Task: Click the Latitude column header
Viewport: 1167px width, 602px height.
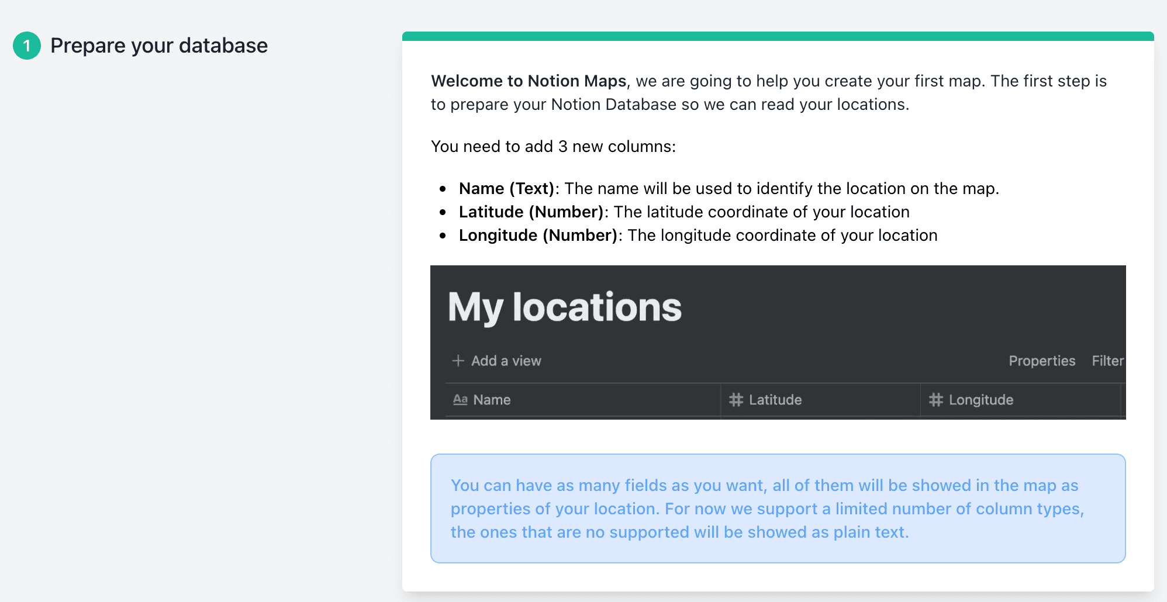Action: tap(820, 400)
